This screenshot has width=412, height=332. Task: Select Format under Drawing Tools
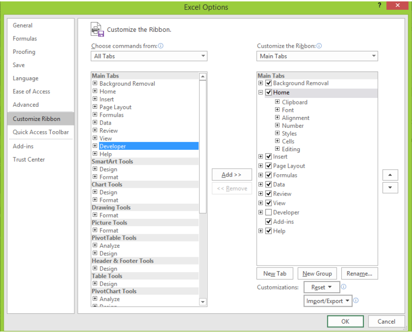109,215
